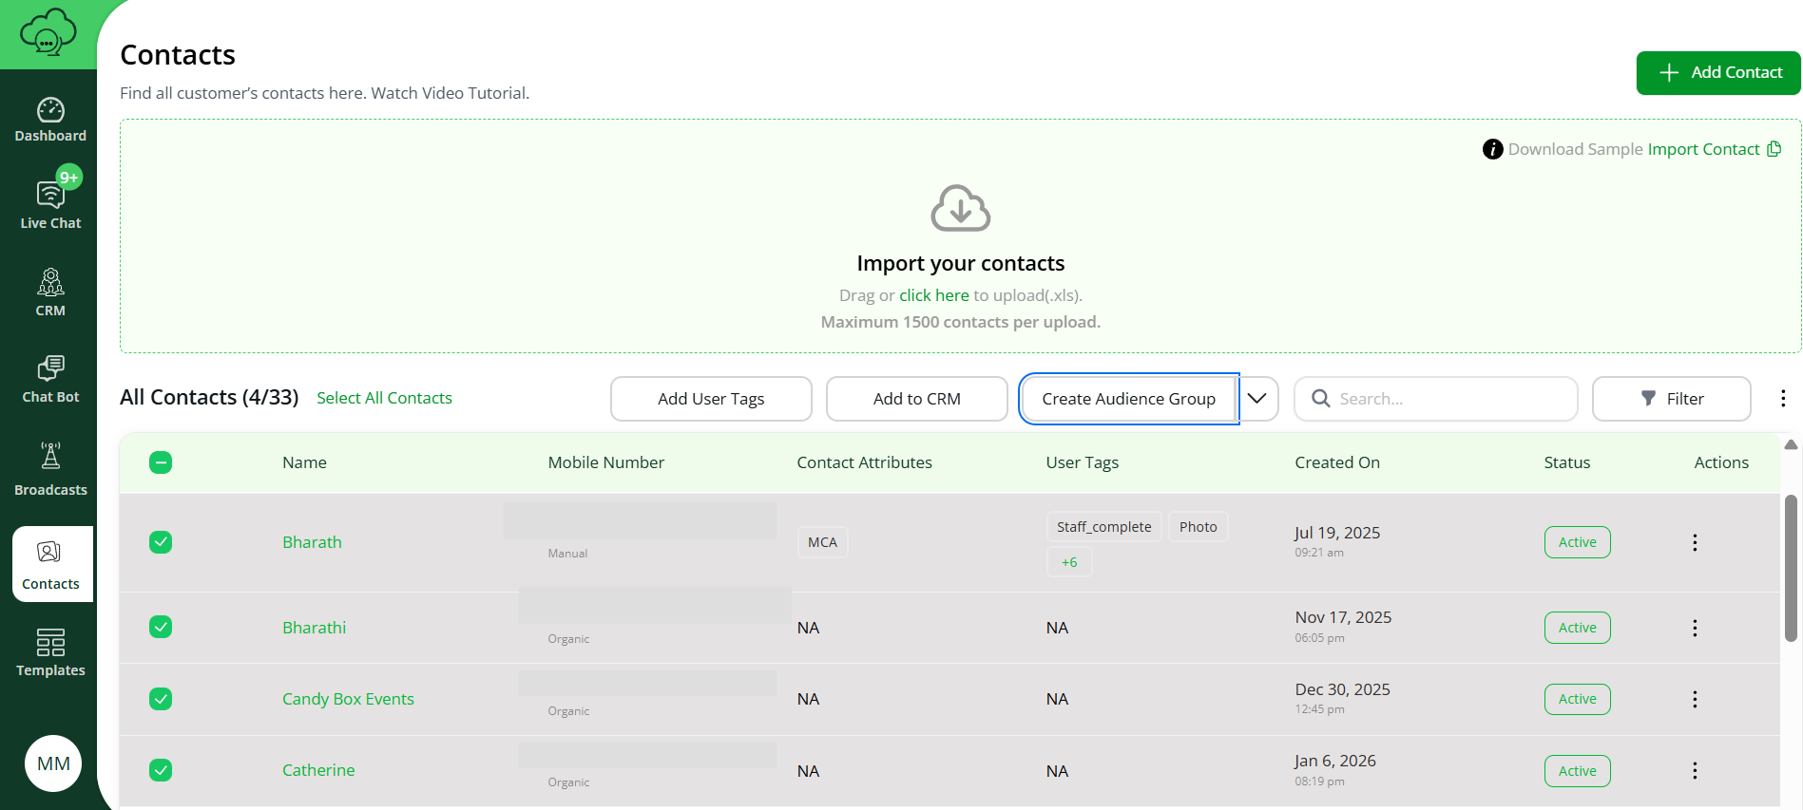Open the toolbar three-dot options menu
This screenshot has height=810, width=1803.
pos(1782,399)
